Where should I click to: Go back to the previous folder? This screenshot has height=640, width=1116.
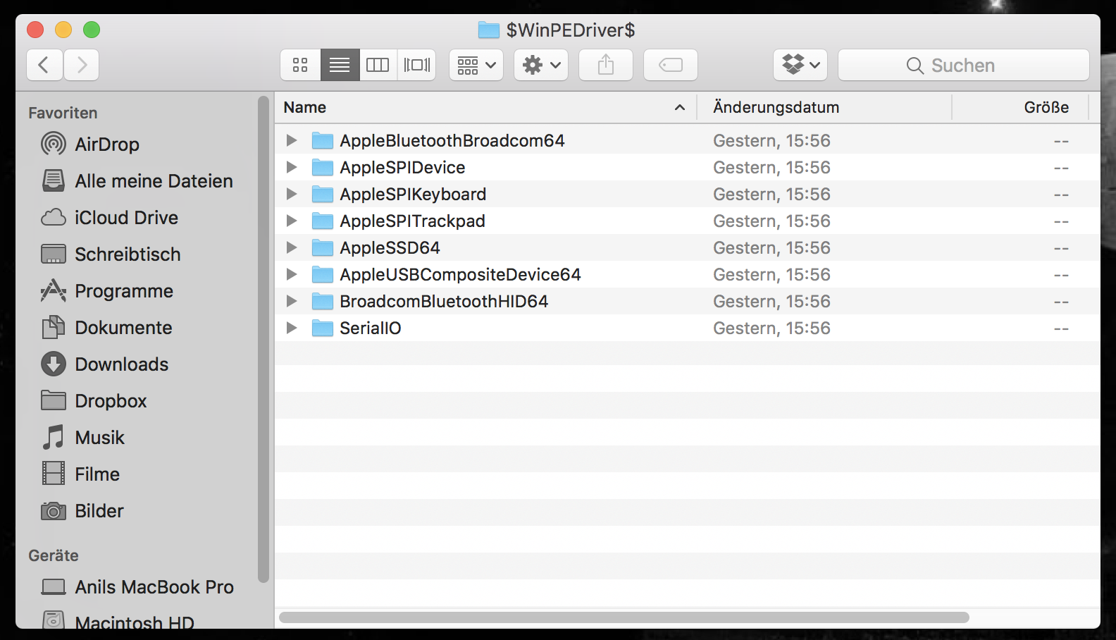(44, 65)
